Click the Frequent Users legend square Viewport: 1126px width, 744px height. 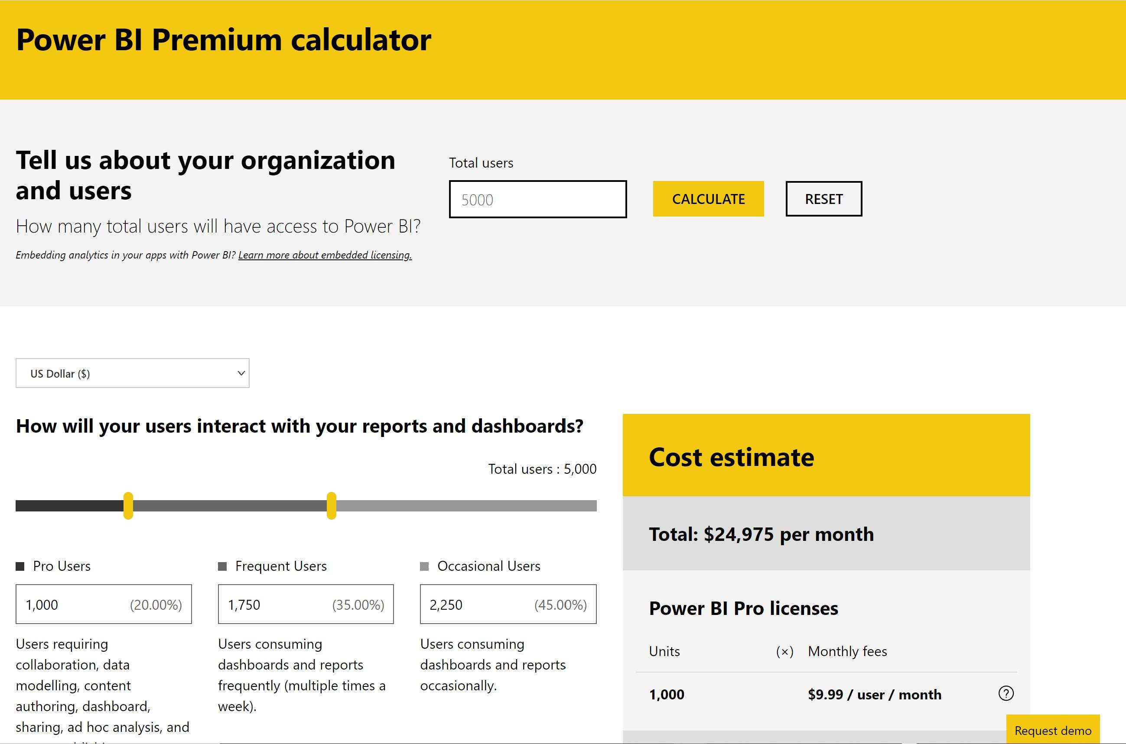[x=222, y=566]
